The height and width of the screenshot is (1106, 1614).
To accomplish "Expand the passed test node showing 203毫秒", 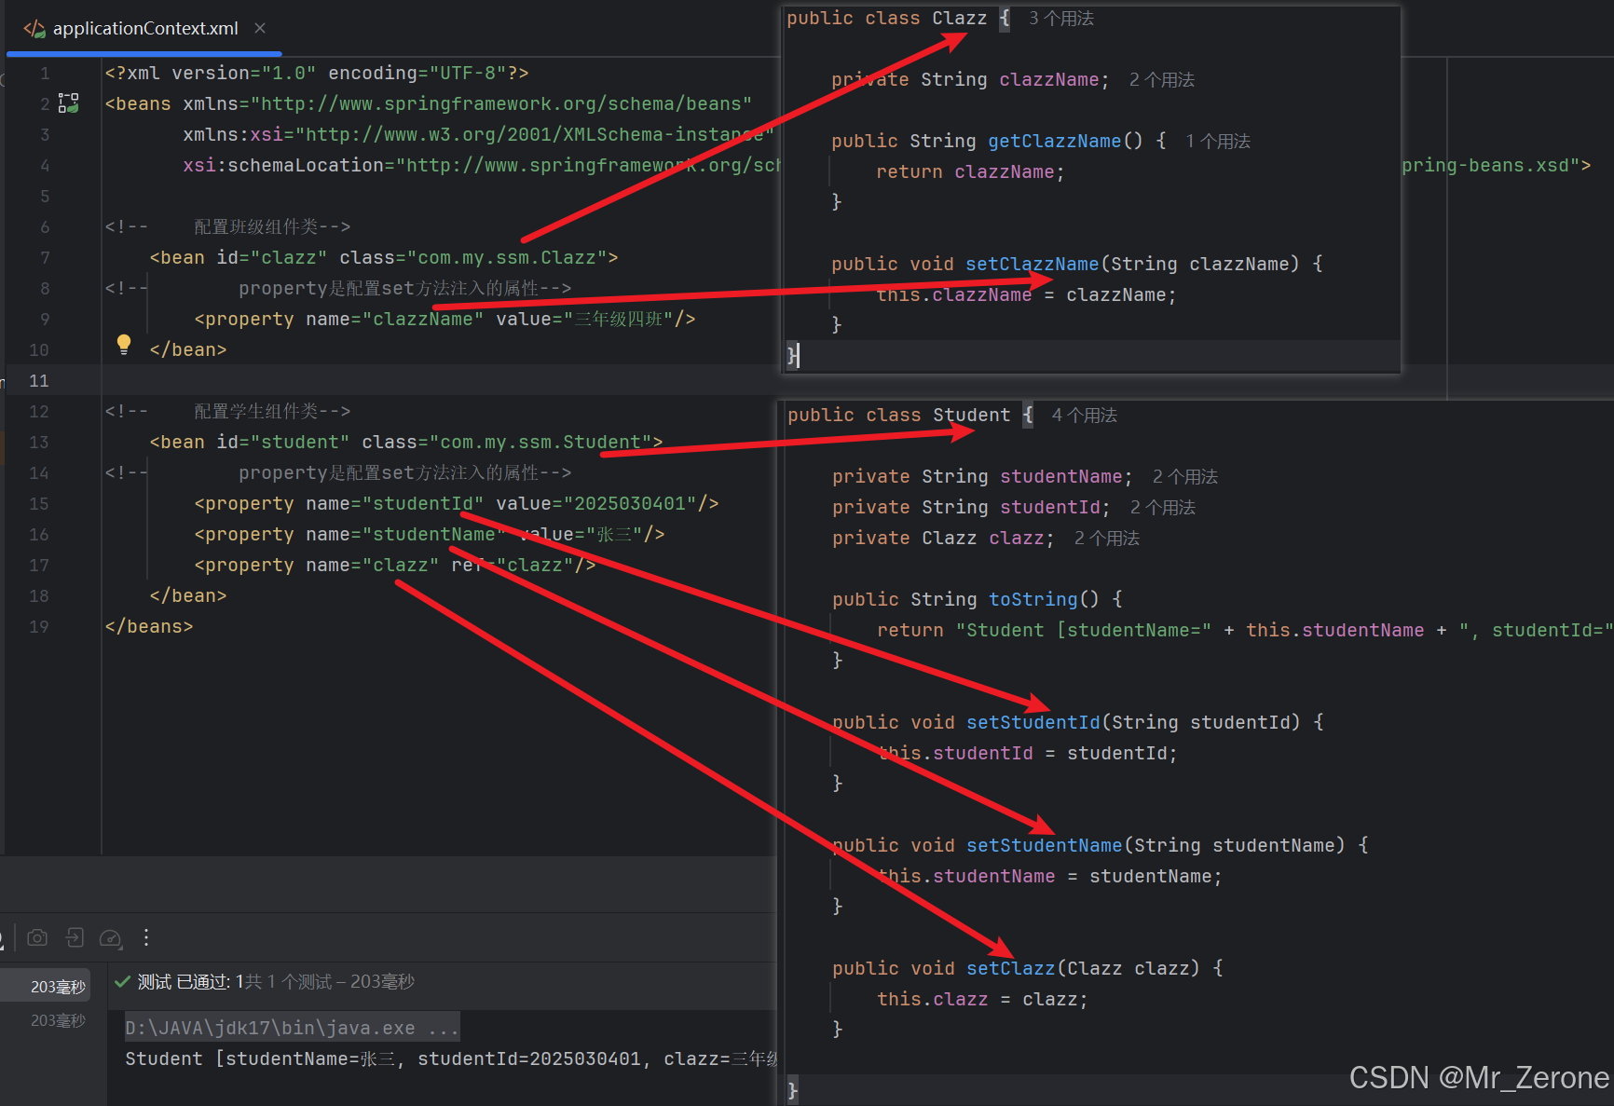I will 58,984.
